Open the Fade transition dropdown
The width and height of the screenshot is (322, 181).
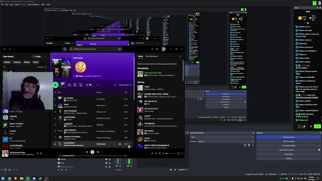pos(222,137)
